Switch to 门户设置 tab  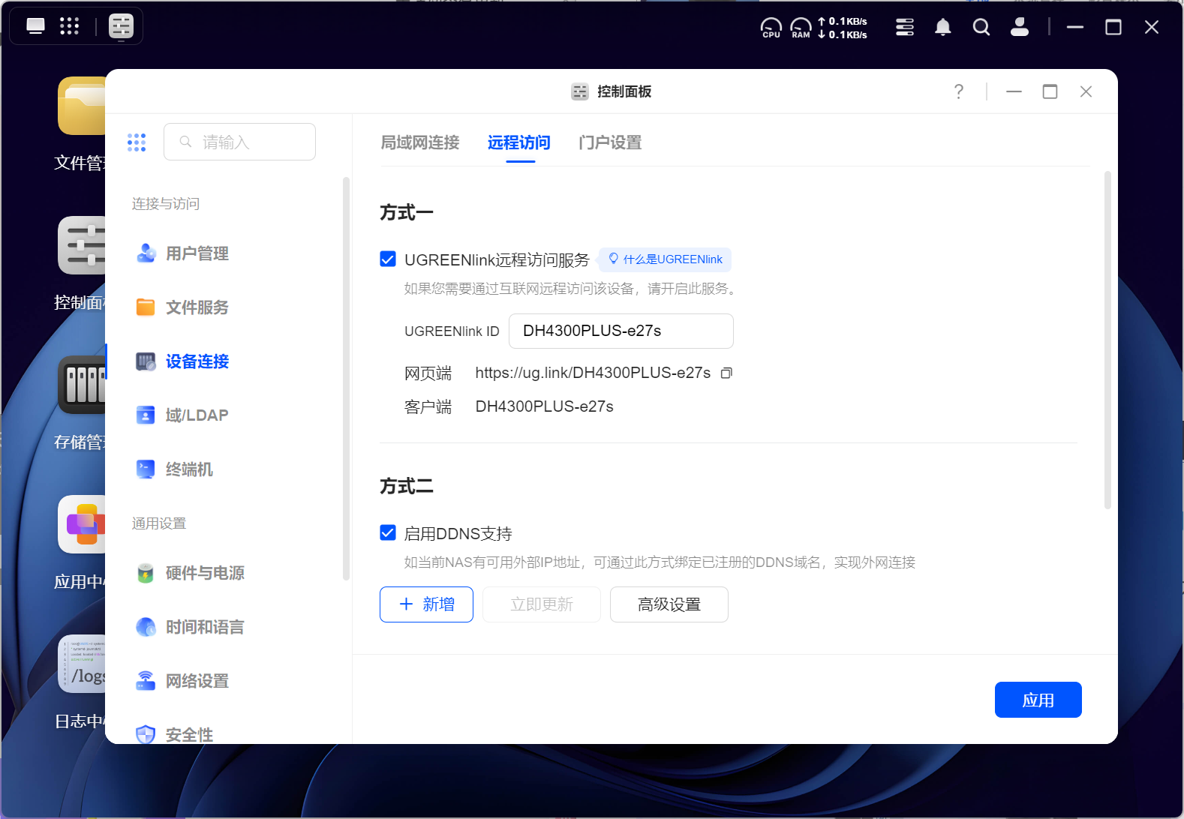(x=610, y=142)
